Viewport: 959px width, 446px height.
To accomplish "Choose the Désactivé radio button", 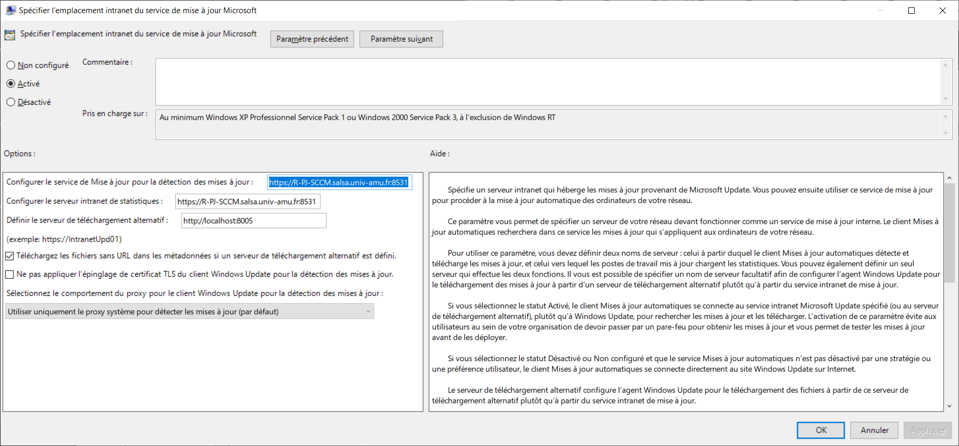I will click(11, 102).
